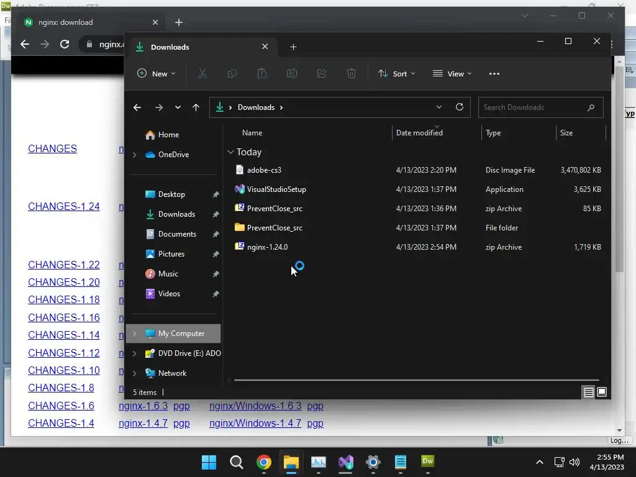Open Windows Start menu

tap(209, 462)
